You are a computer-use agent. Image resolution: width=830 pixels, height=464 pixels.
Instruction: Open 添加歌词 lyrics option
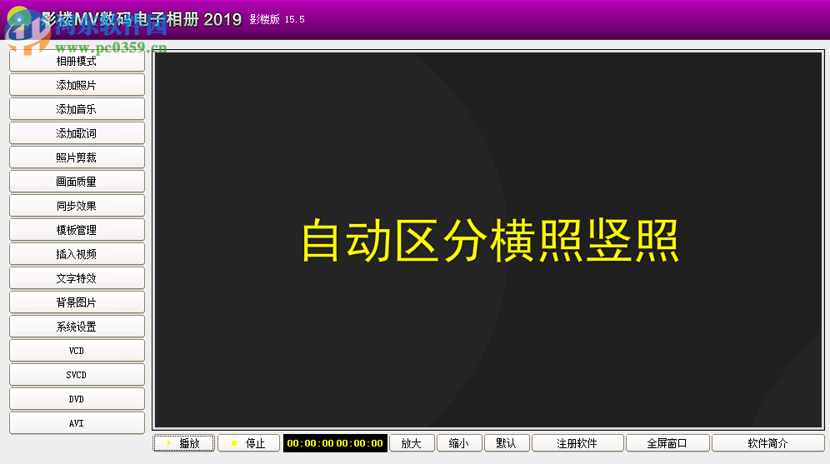coord(77,133)
